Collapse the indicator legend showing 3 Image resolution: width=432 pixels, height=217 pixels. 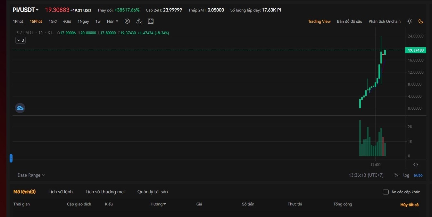tap(20, 40)
